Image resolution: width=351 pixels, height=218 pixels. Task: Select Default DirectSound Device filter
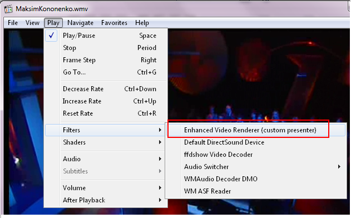click(256, 142)
